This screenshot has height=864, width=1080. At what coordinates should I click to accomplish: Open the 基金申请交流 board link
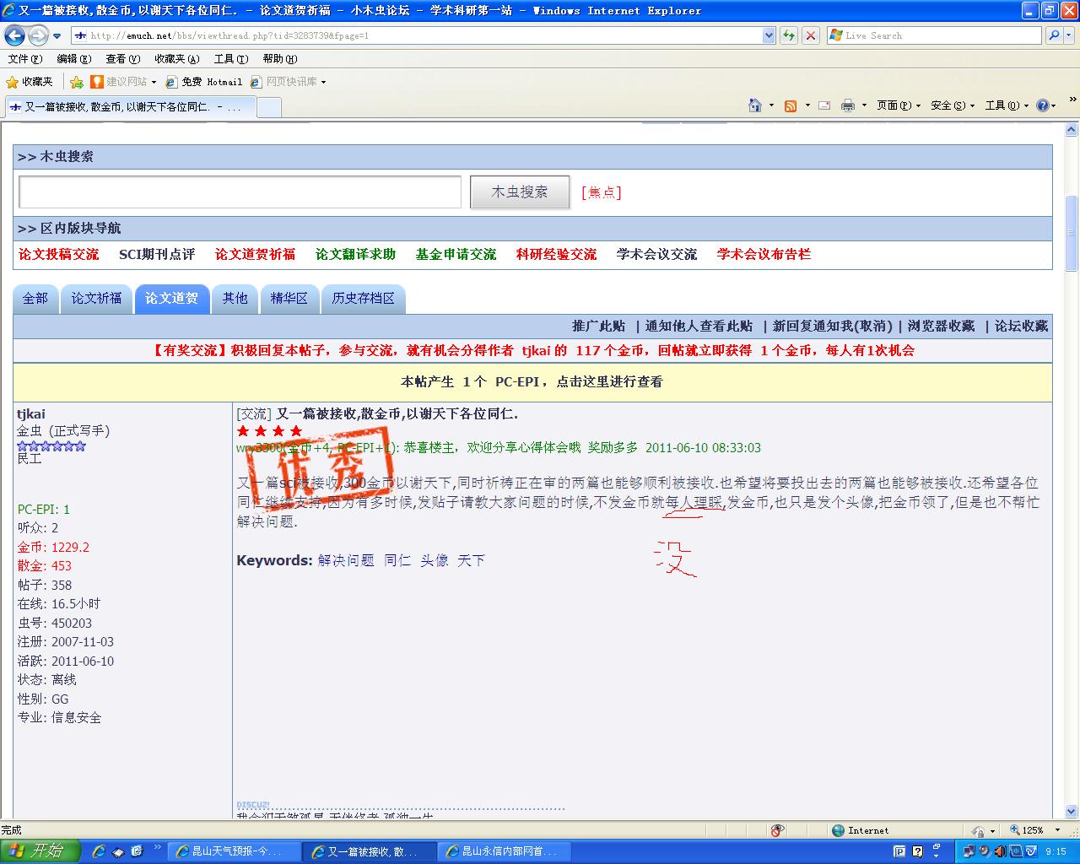point(456,254)
